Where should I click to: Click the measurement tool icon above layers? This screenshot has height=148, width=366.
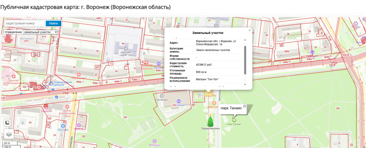point(8,123)
